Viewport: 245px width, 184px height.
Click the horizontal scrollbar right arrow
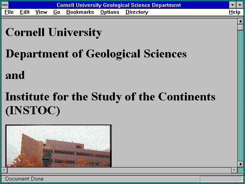[234, 170]
